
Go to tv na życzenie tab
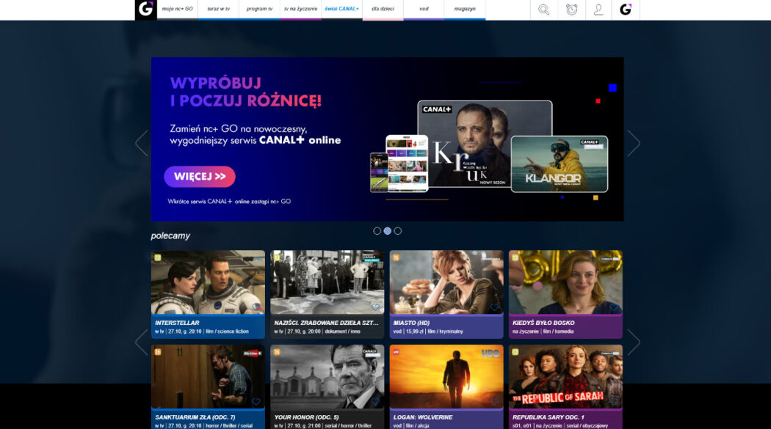tap(300, 10)
